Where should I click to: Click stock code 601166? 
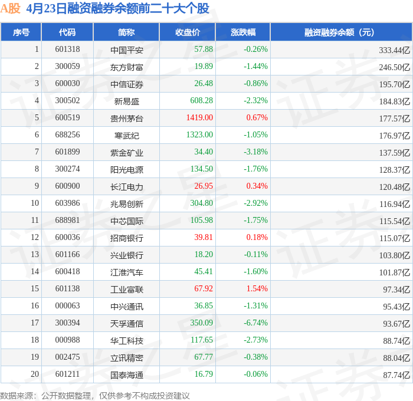(67, 255)
